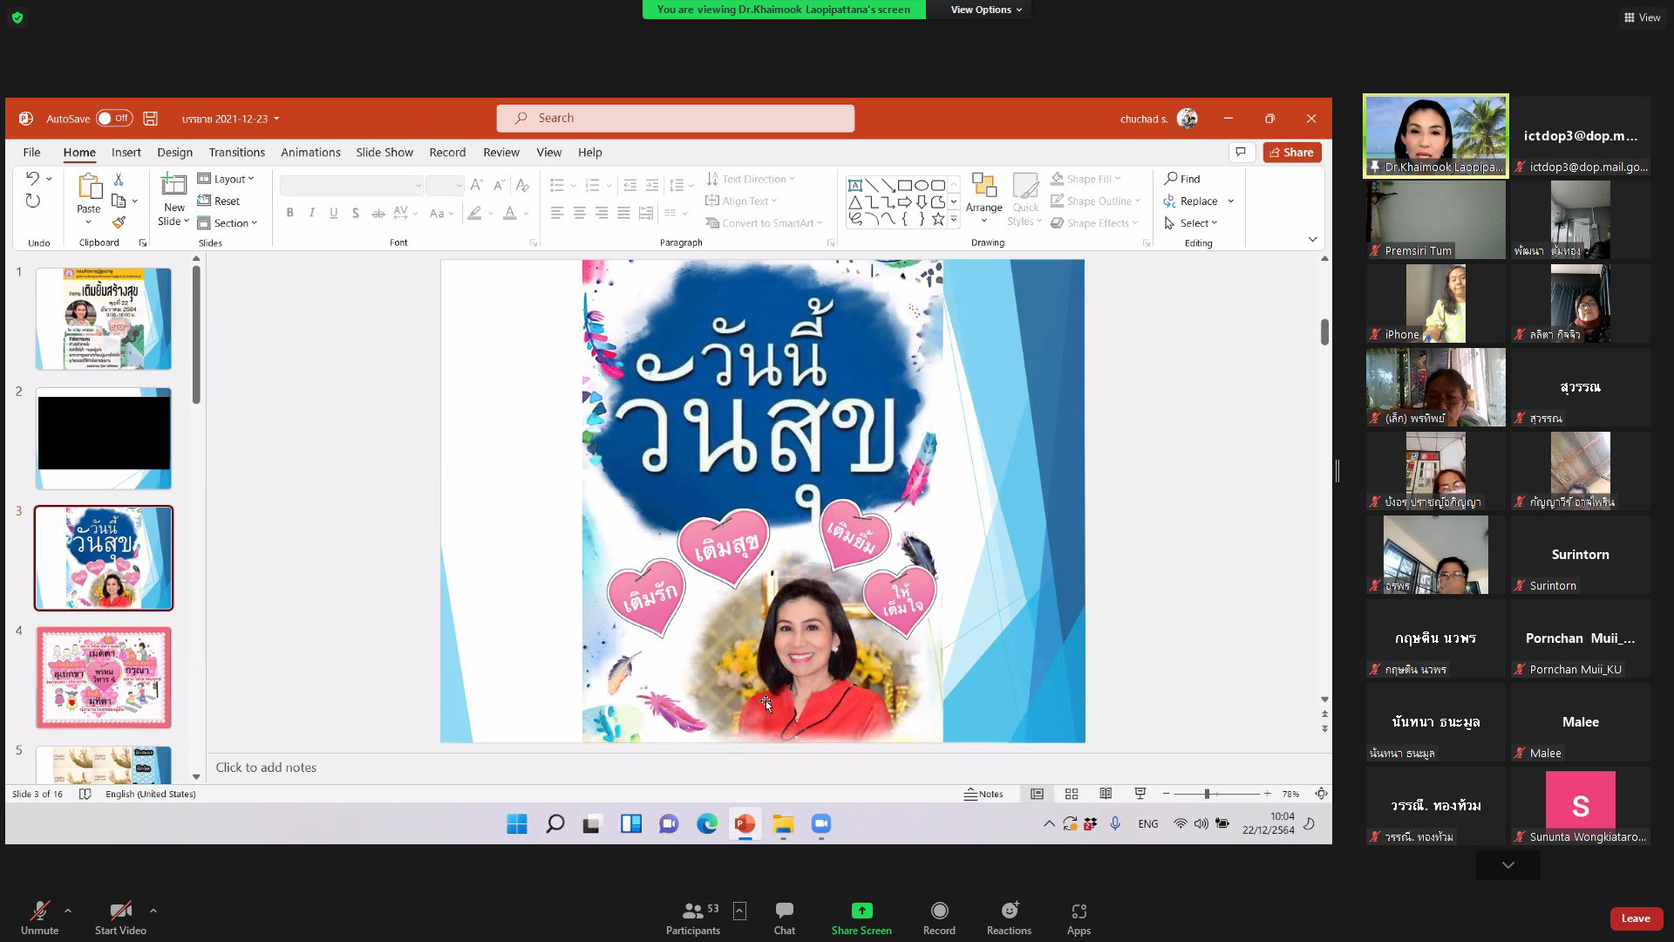1674x942 pixels.
Task: Select slide 4 thumbnail in slide panel
Action: (x=104, y=678)
